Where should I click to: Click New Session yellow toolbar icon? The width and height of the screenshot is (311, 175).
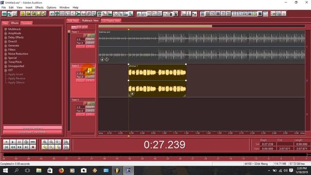[x=23, y=14]
